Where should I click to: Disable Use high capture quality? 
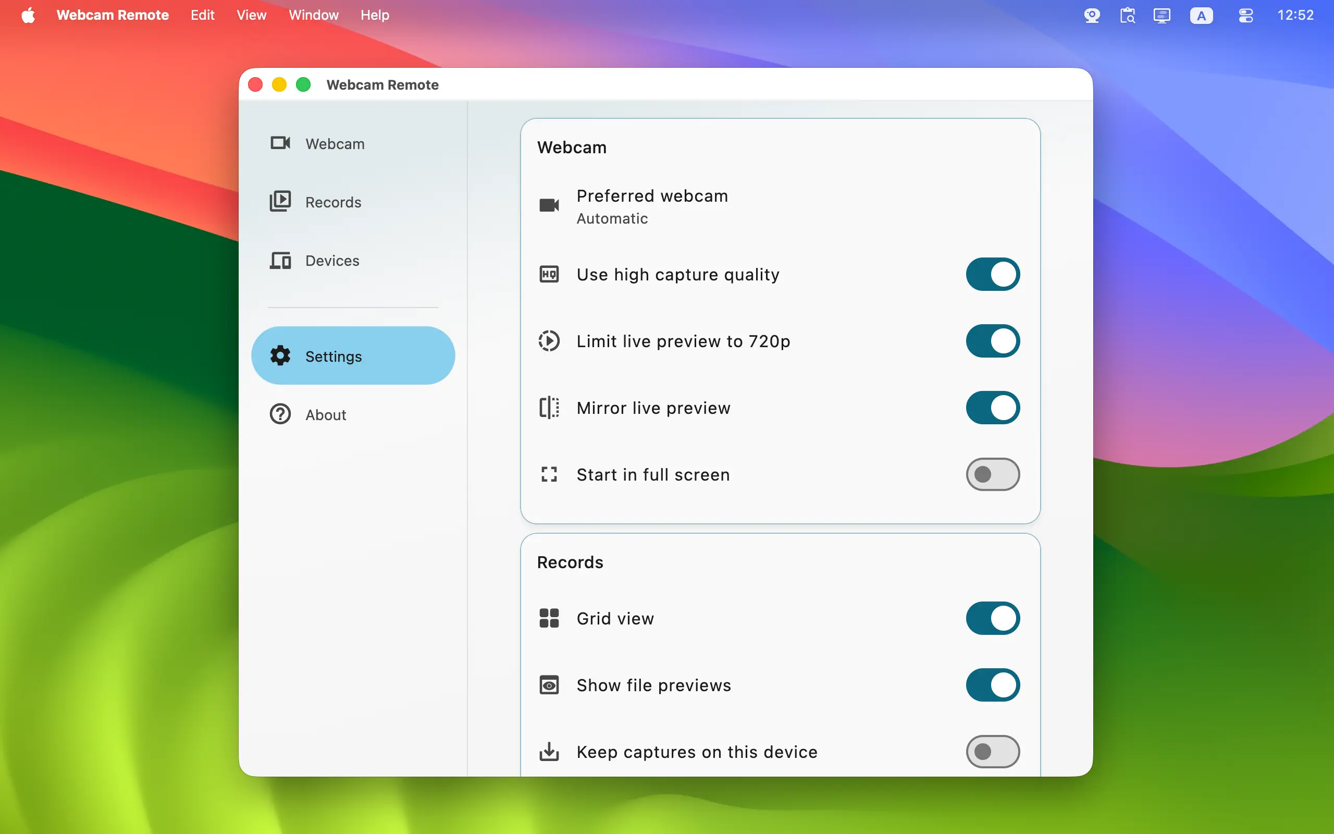pos(993,274)
